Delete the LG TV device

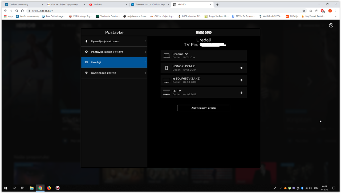[x=241, y=93]
